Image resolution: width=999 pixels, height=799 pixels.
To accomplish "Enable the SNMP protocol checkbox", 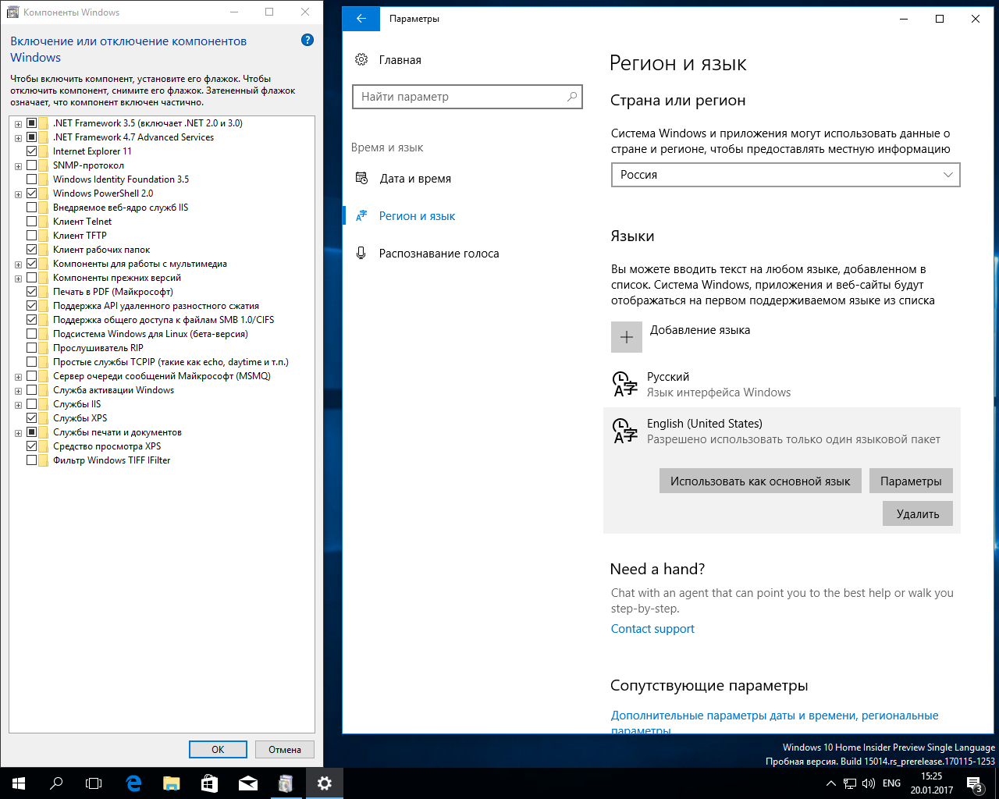I will click(x=32, y=165).
